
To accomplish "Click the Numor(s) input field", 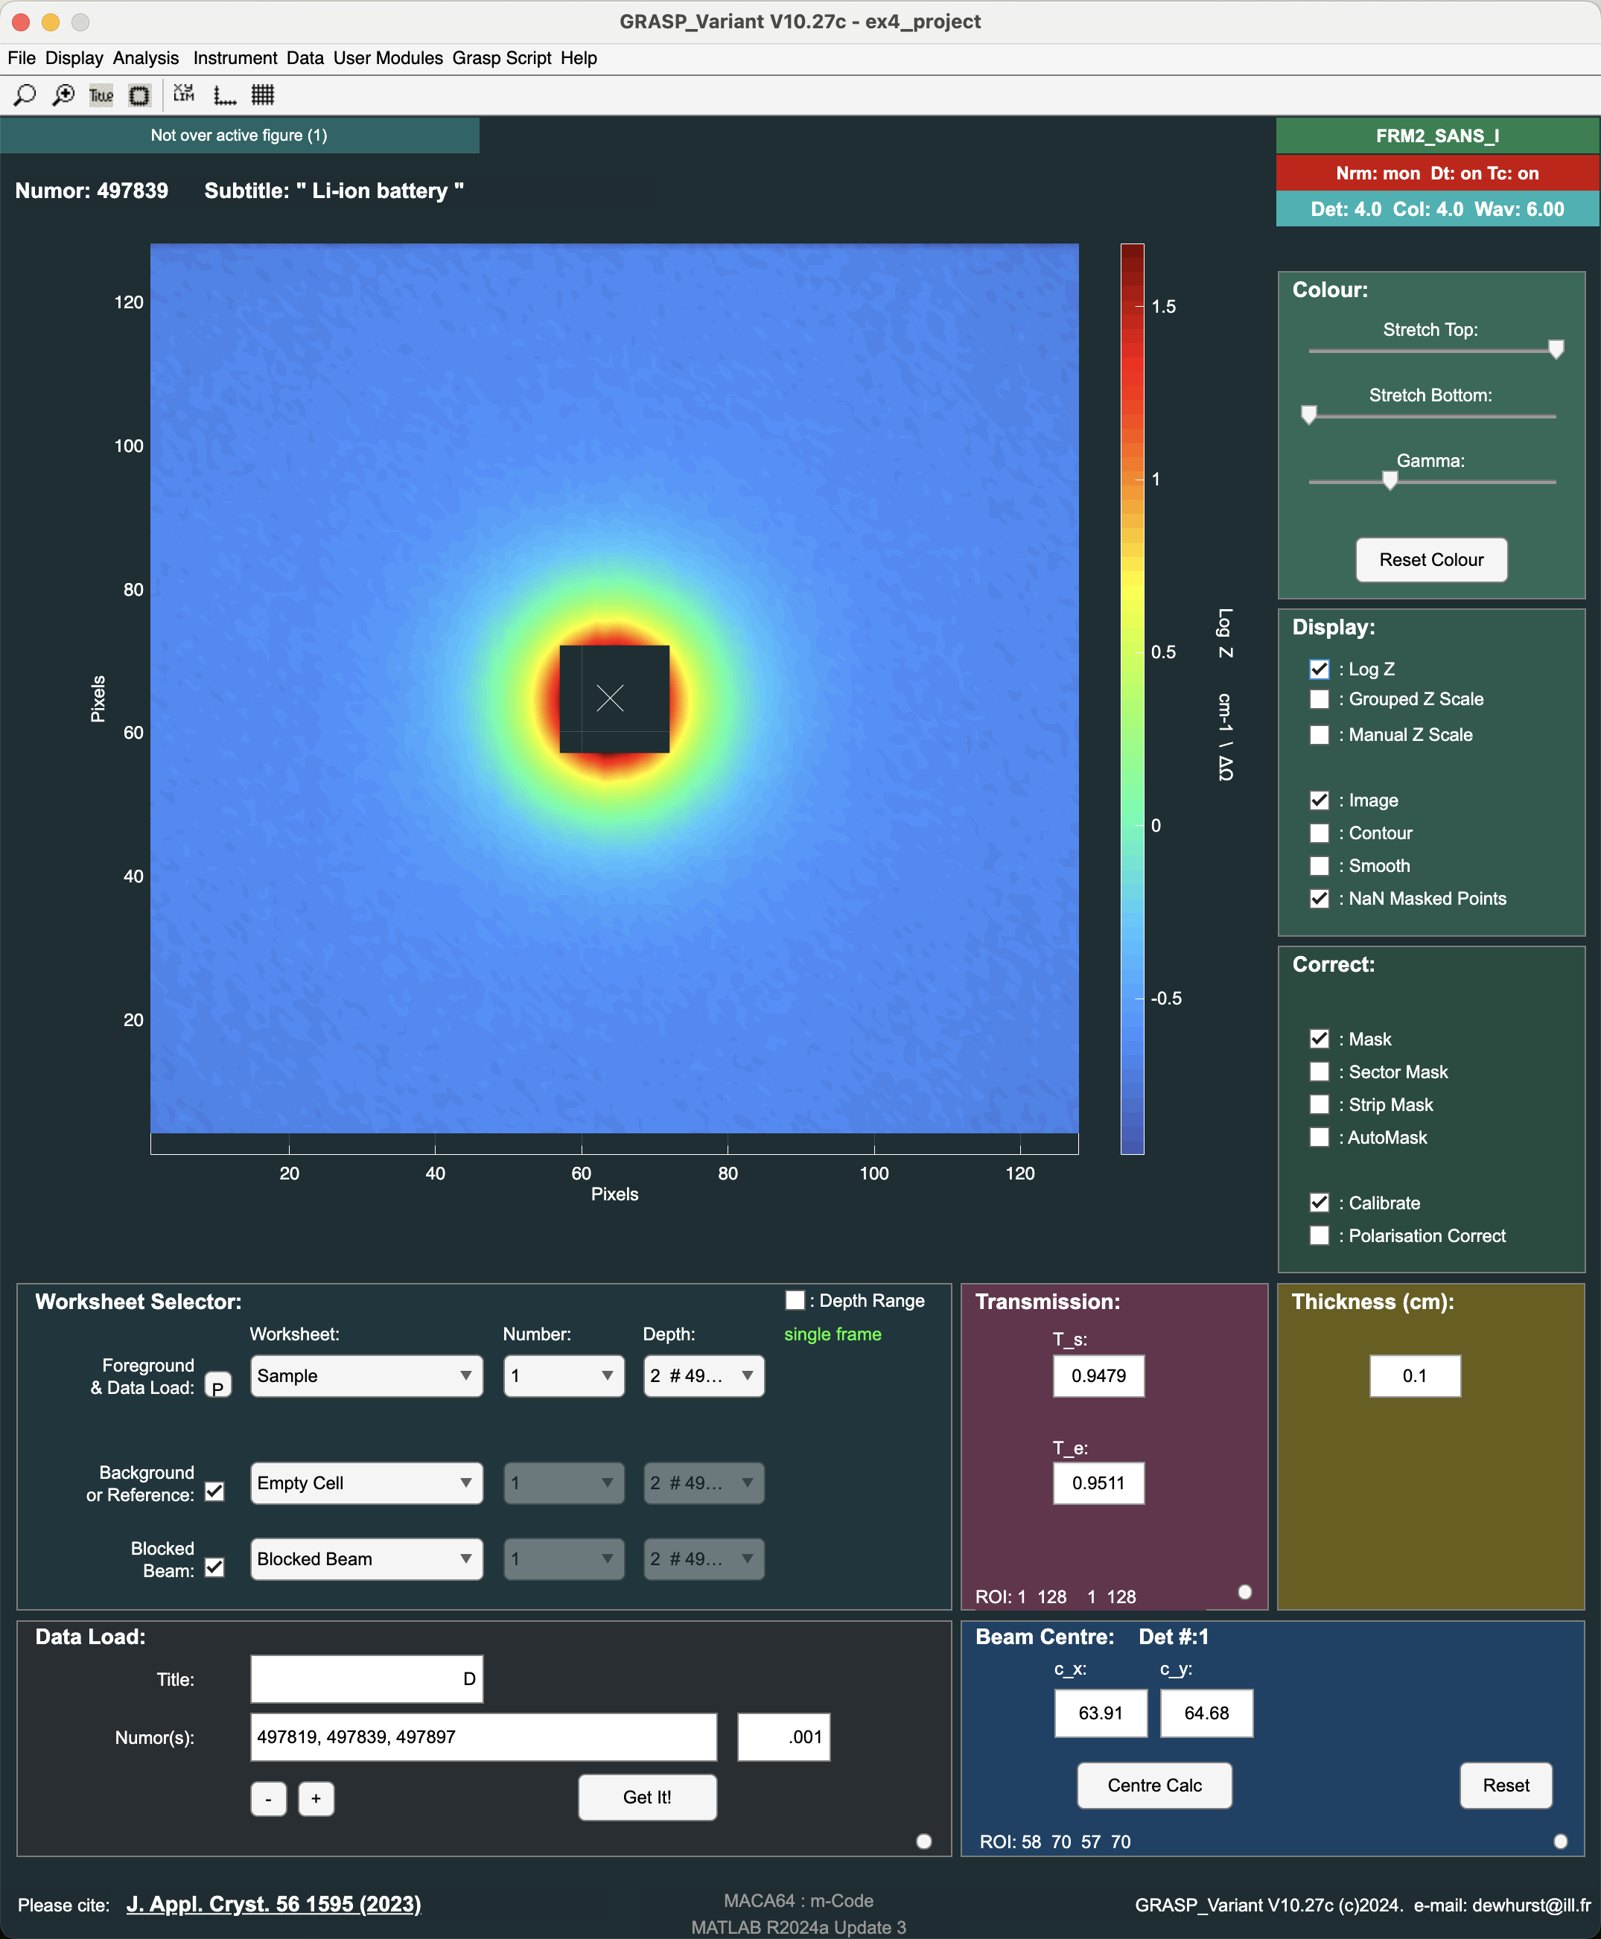I will 483,1737.
